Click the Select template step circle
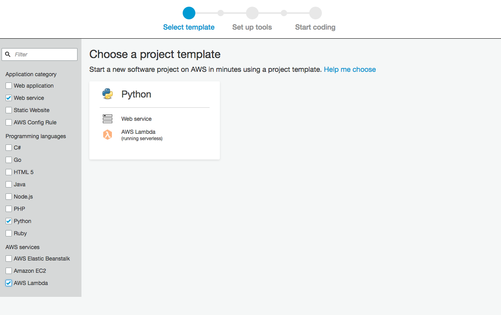 [189, 13]
